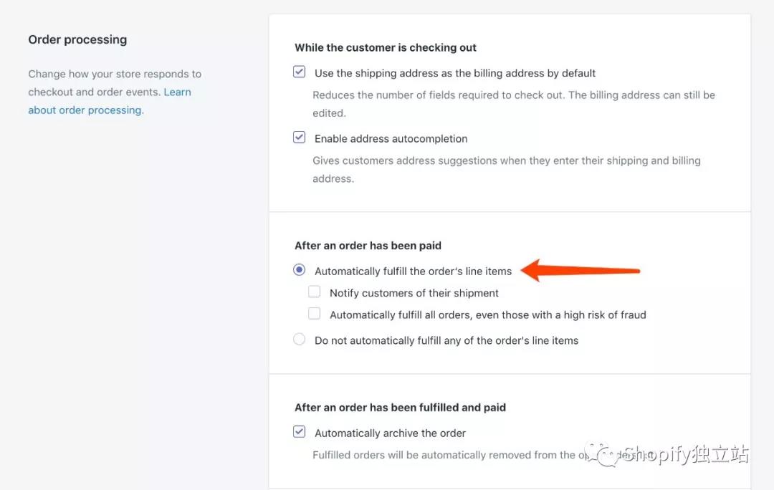The height and width of the screenshot is (490, 774).
Task: Select the Automatically fulfill line items radio
Action: [300, 270]
